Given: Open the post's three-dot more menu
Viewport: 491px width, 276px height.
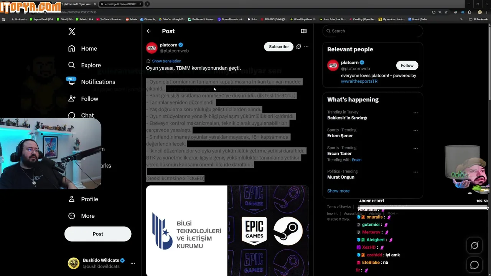Looking at the screenshot, I should (x=306, y=46).
